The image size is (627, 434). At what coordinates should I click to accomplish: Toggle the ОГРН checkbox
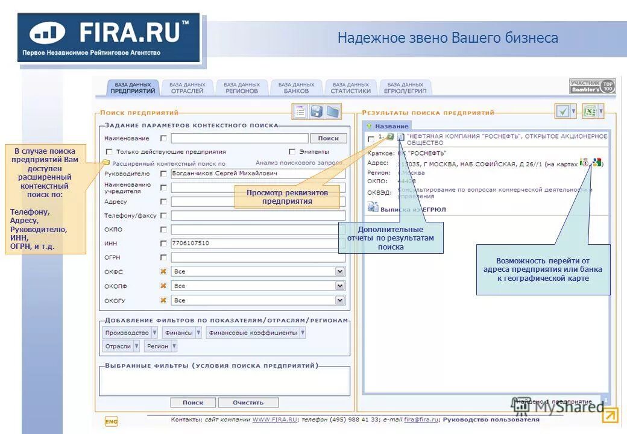pos(163,257)
